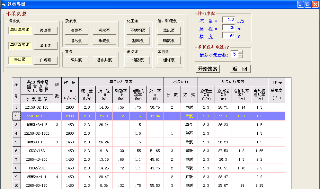Click efficiency value 56.76 in row 1
320x189 pixels.
(x=155, y=107)
